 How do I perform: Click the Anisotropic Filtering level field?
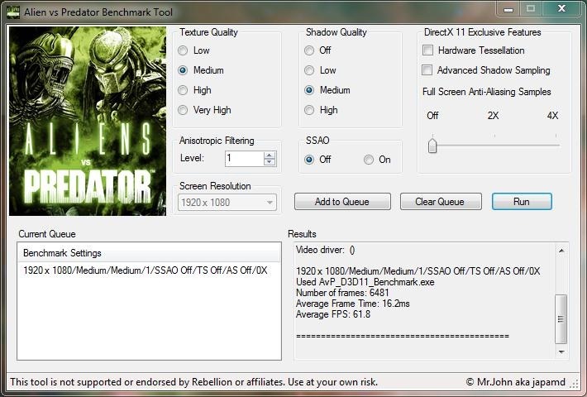[x=243, y=158]
